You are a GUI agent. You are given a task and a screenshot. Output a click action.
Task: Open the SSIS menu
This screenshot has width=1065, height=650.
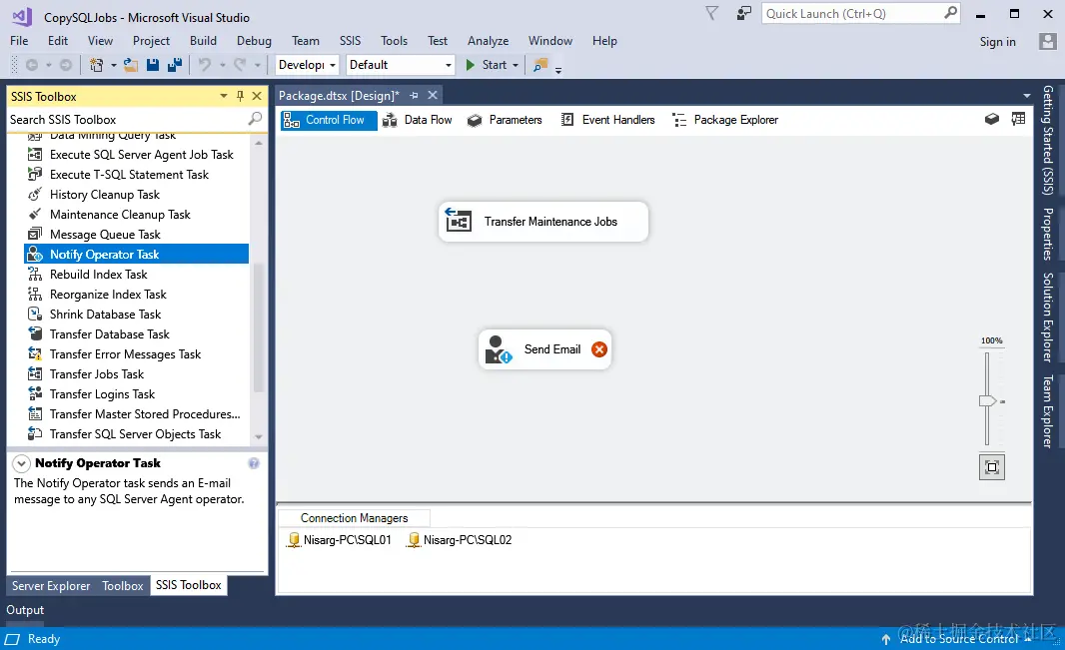point(350,41)
